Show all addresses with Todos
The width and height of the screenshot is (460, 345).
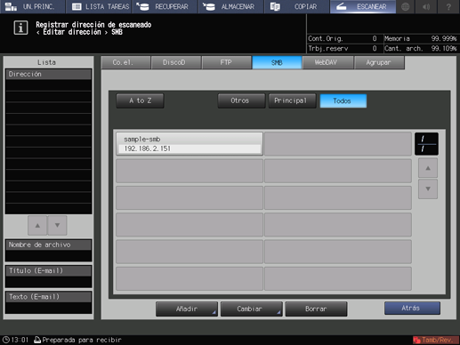343,100
